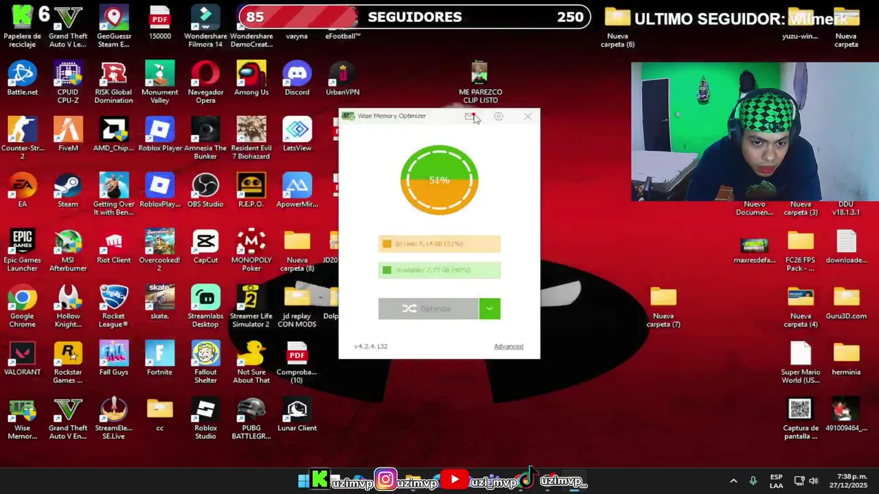Launch FiveM desktop icon

[68, 134]
